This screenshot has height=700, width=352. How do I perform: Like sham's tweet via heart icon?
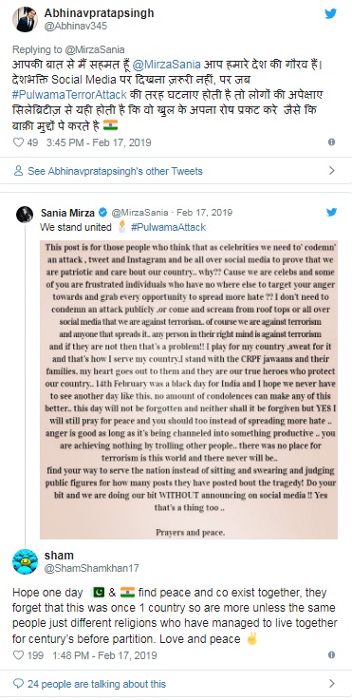pyautogui.click(x=18, y=655)
